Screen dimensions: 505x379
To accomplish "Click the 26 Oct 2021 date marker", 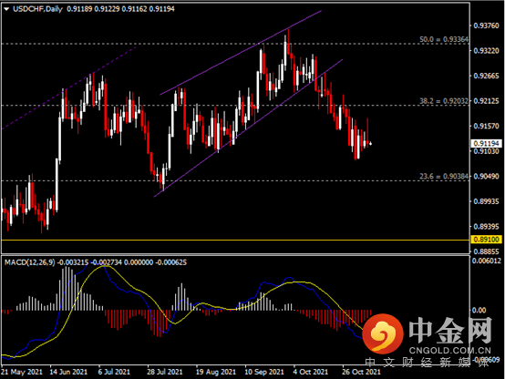I will tap(361, 372).
